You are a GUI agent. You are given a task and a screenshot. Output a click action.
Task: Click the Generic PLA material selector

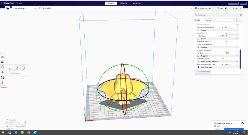(x=115, y=8)
